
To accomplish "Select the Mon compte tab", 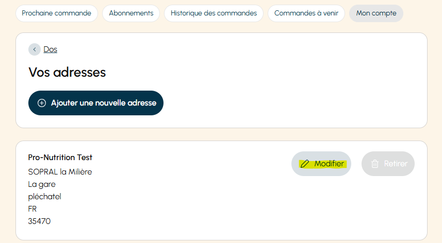I will 376,13.
